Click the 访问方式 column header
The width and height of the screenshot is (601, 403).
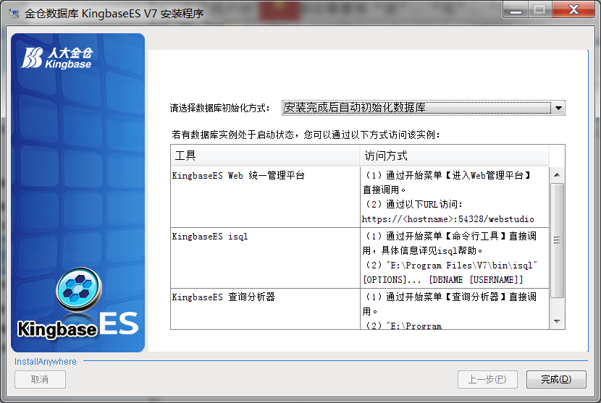pyautogui.click(x=455, y=156)
